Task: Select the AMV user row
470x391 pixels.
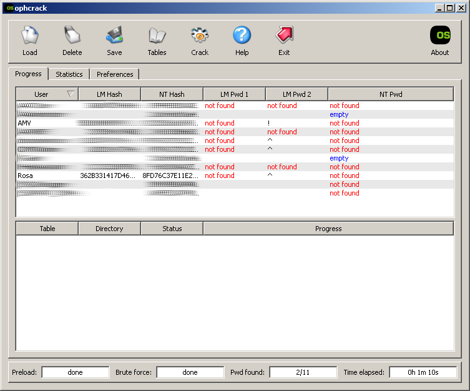Action: [235, 123]
